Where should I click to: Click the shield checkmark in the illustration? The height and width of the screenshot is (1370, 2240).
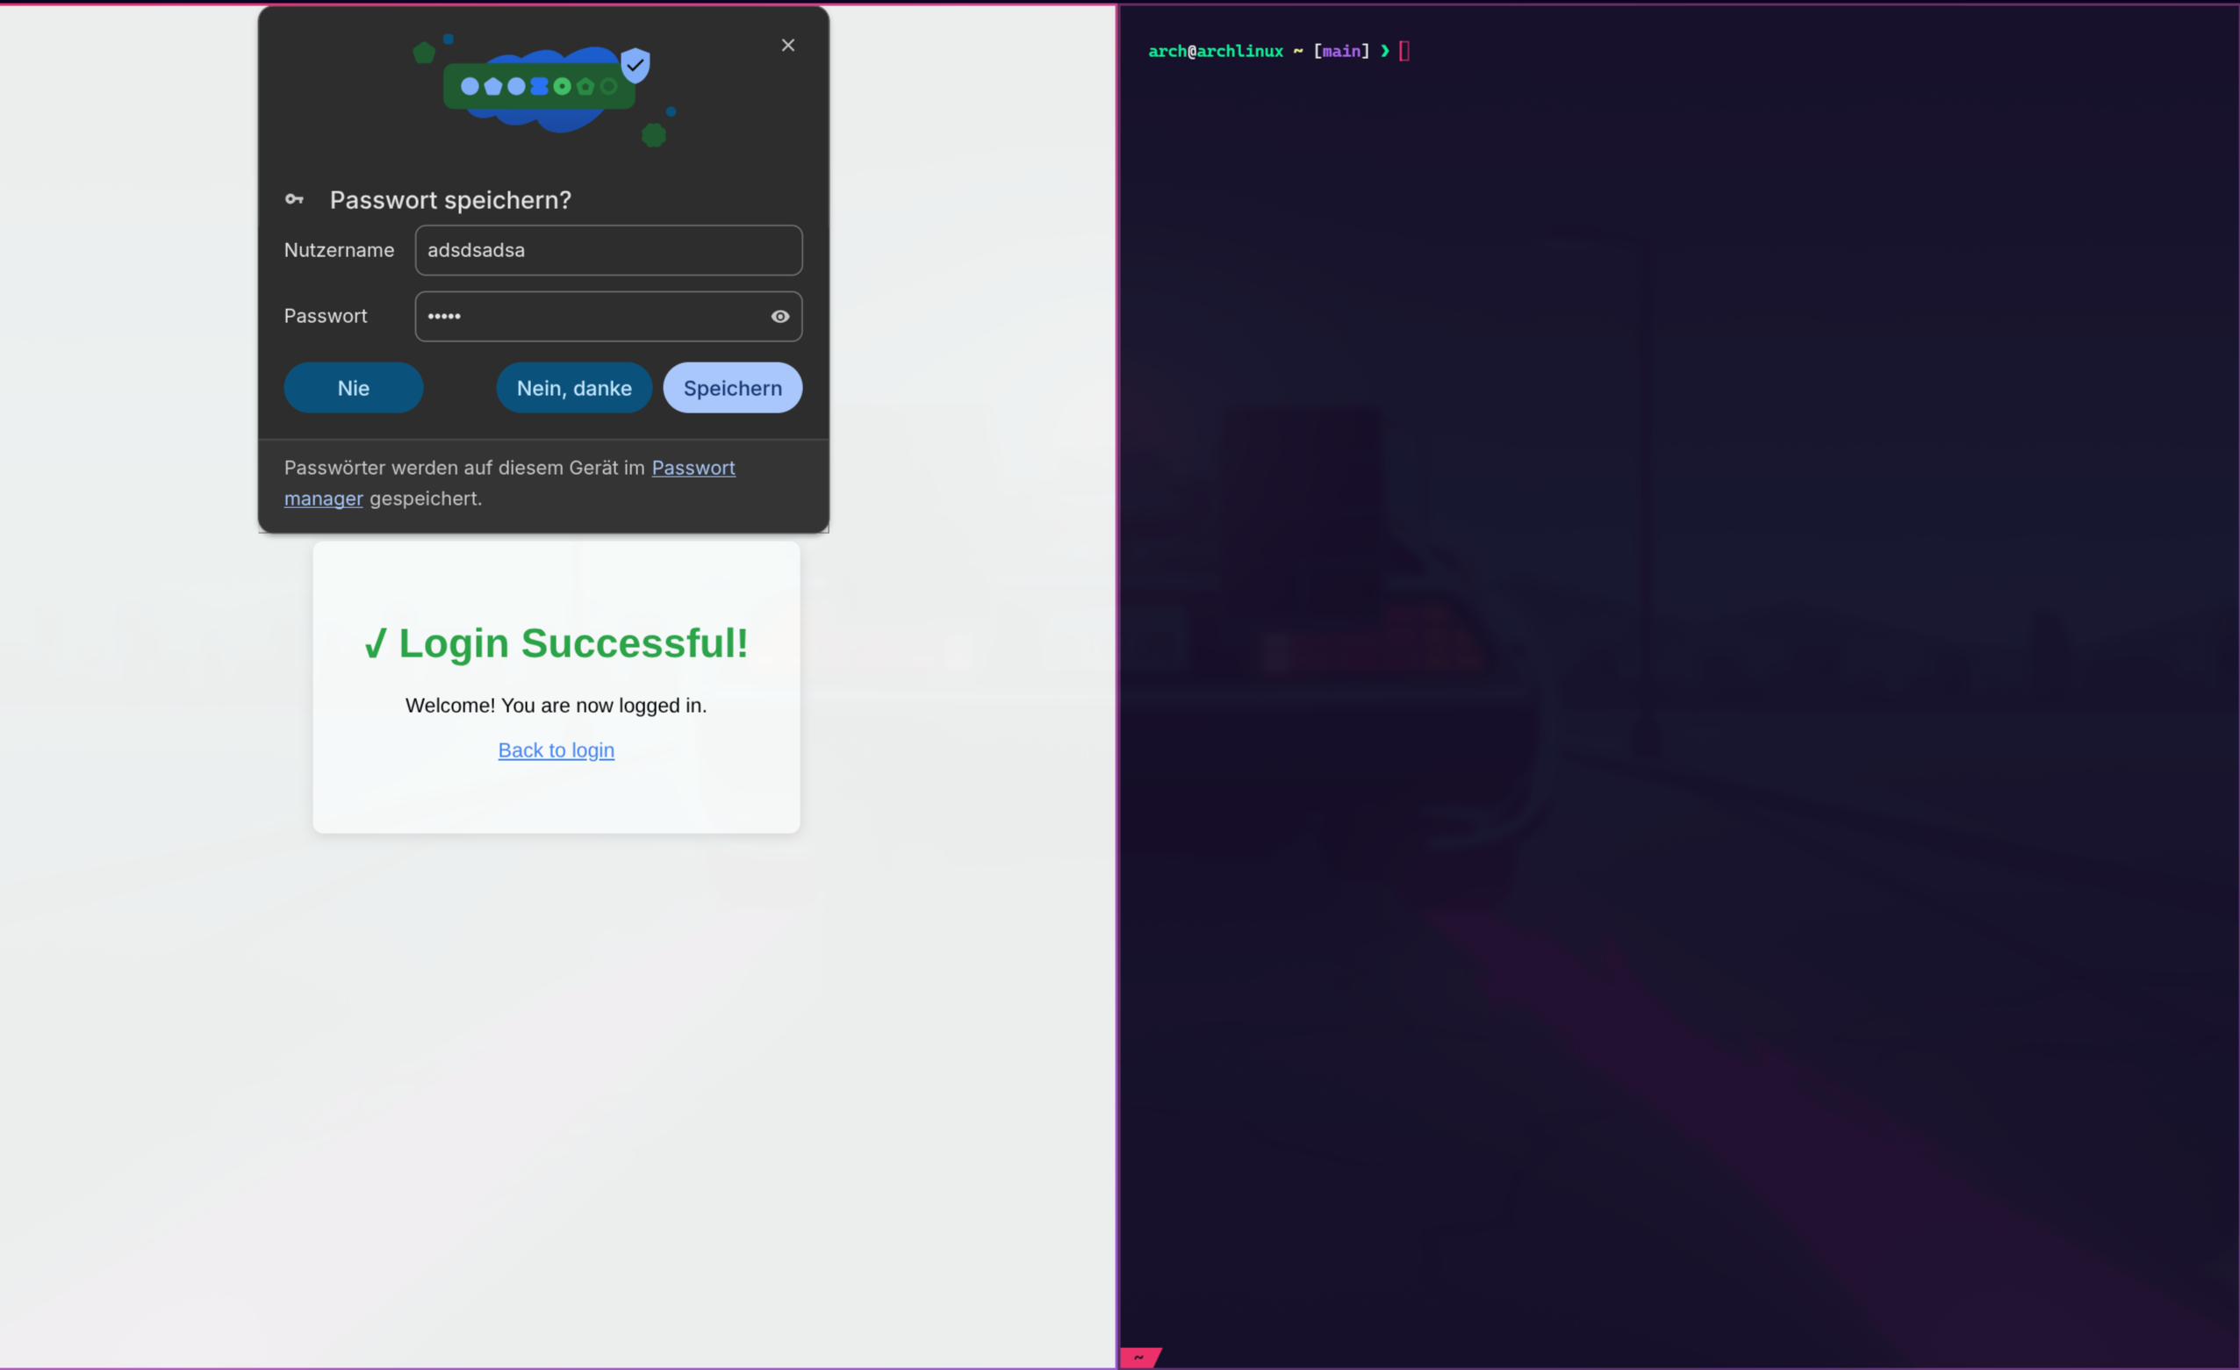pos(635,65)
